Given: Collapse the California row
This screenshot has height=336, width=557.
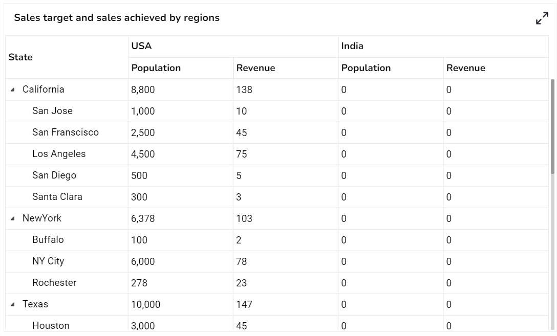Looking at the screenshot, I should (x=13, y=89).
